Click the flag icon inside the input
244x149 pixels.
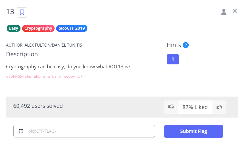[21, 131]
